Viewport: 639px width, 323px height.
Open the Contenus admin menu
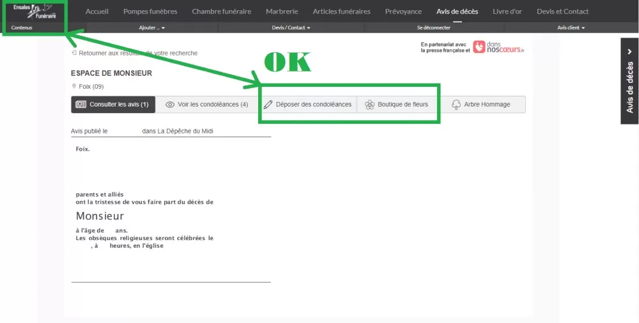(x=22, y=28)
